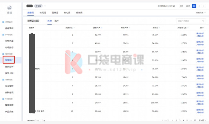209x124 pixels.
Task: Click the 专业版 badge
Action: point(38,6)
